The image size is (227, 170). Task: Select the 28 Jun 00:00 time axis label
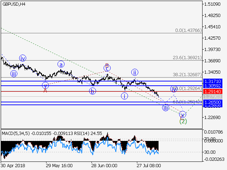coord(104,165)
